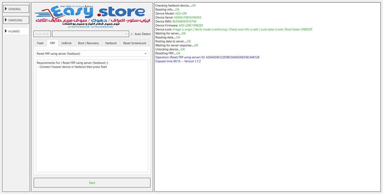Click the Scan ADB button

[42, 34]
